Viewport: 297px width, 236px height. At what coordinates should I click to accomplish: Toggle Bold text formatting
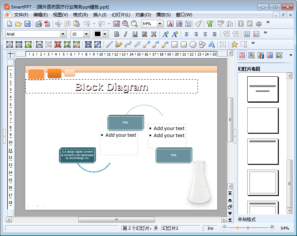(x=117, y=34)
